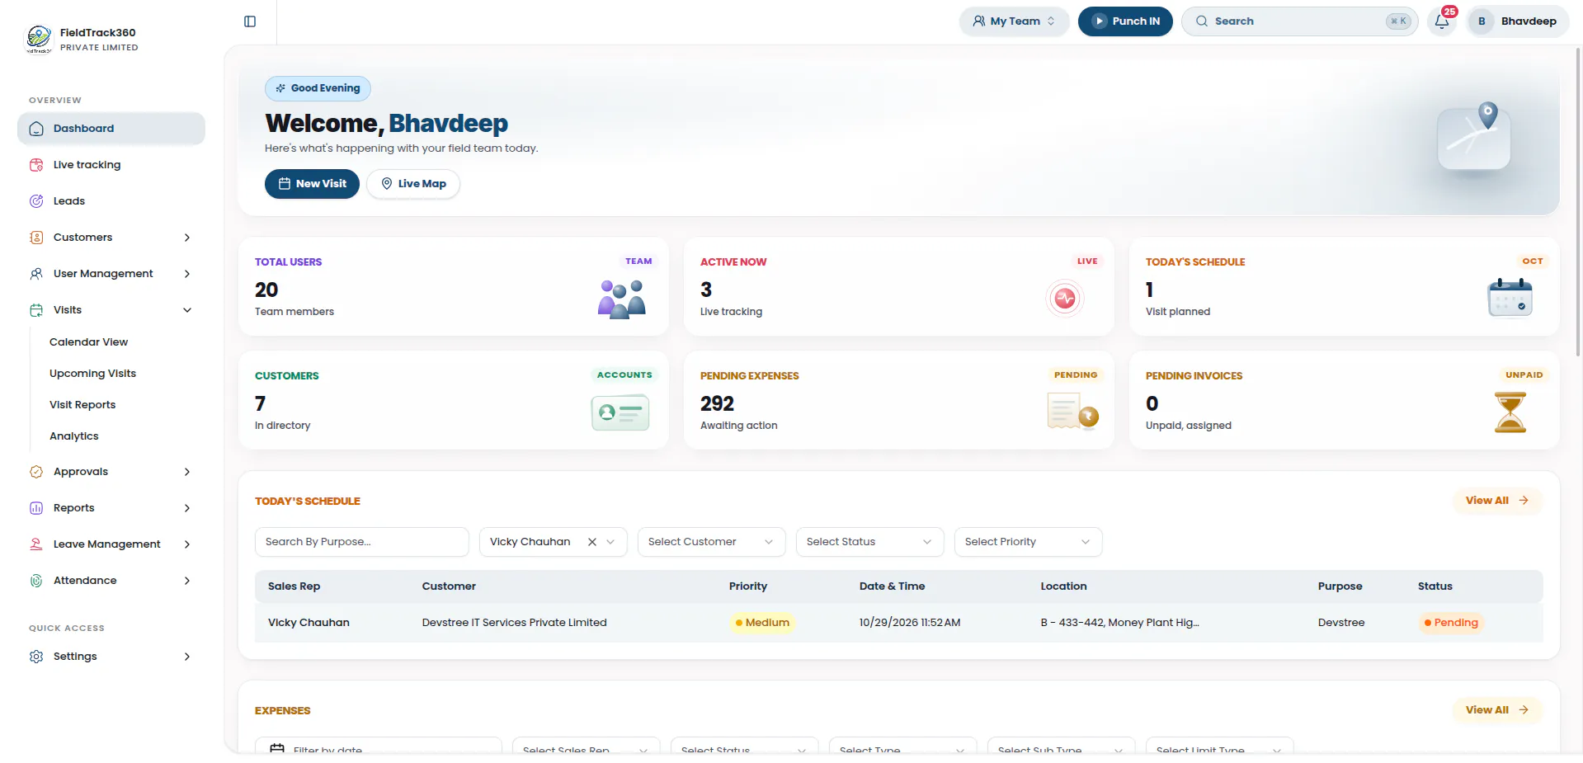
Task: Click the Search By Purpose input
Action: [362, 542]
